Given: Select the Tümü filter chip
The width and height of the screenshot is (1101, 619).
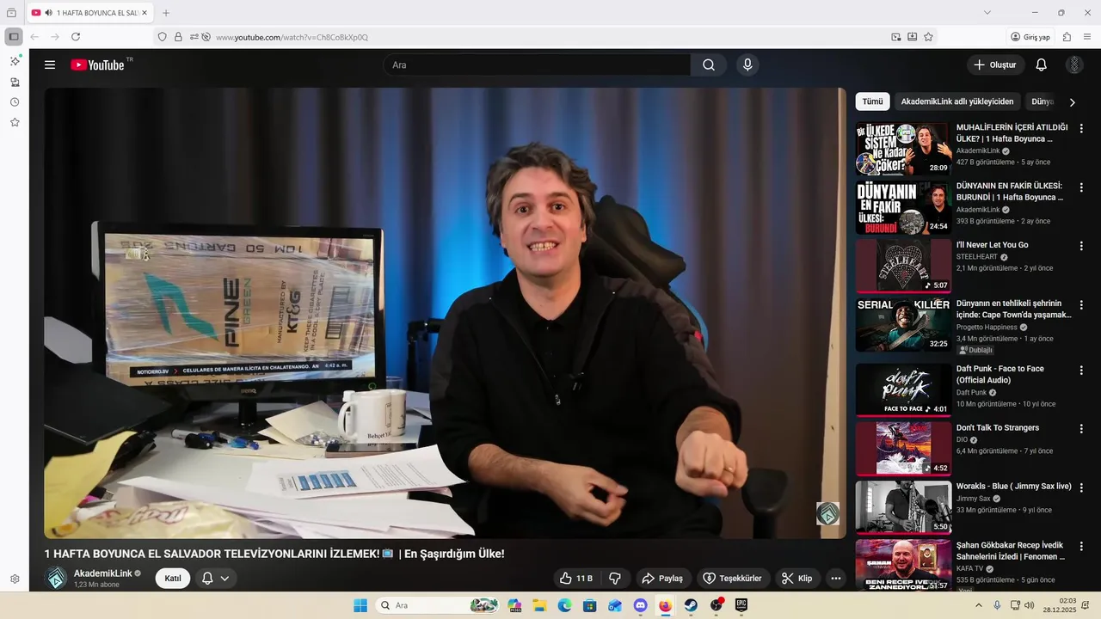Looking at the screenshot, I should coord(872,101).
